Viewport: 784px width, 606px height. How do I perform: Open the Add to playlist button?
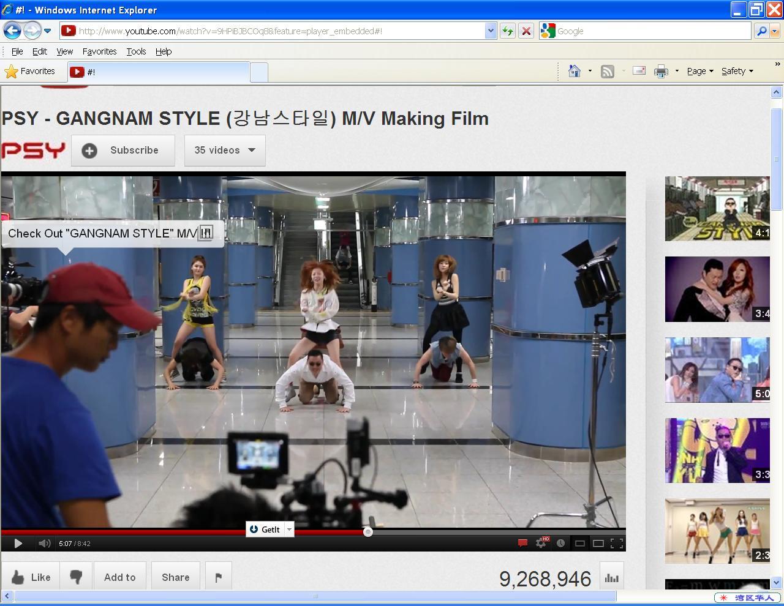pyautogui.click(x=119, y=577)
